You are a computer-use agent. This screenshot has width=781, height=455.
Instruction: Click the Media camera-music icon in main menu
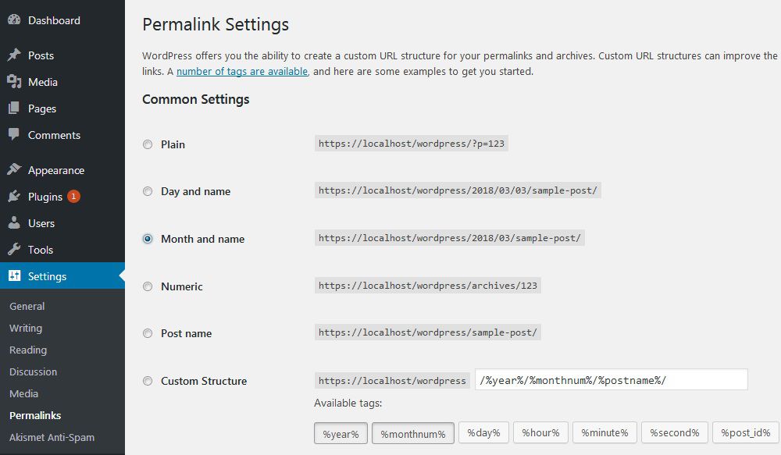click(x=14, y=82)
